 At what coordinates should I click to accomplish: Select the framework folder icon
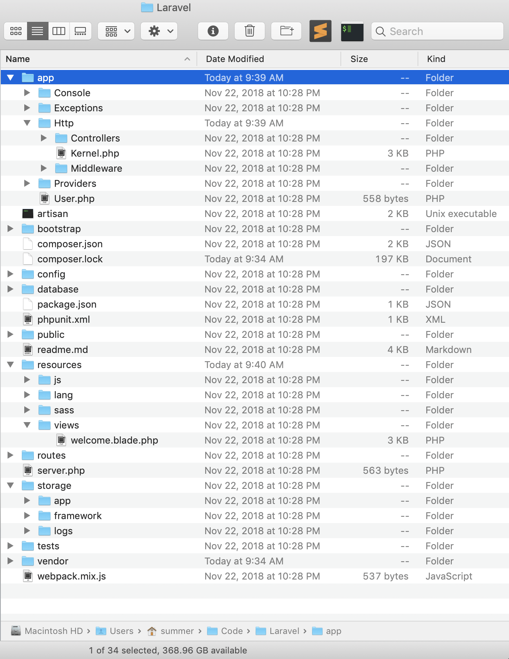[x=45, y=516]
